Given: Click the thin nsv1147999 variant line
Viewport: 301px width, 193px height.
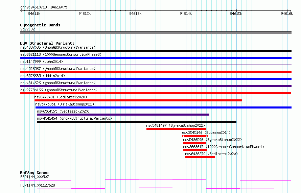Looking at the screenshot, I should click(x=156, y=65).
